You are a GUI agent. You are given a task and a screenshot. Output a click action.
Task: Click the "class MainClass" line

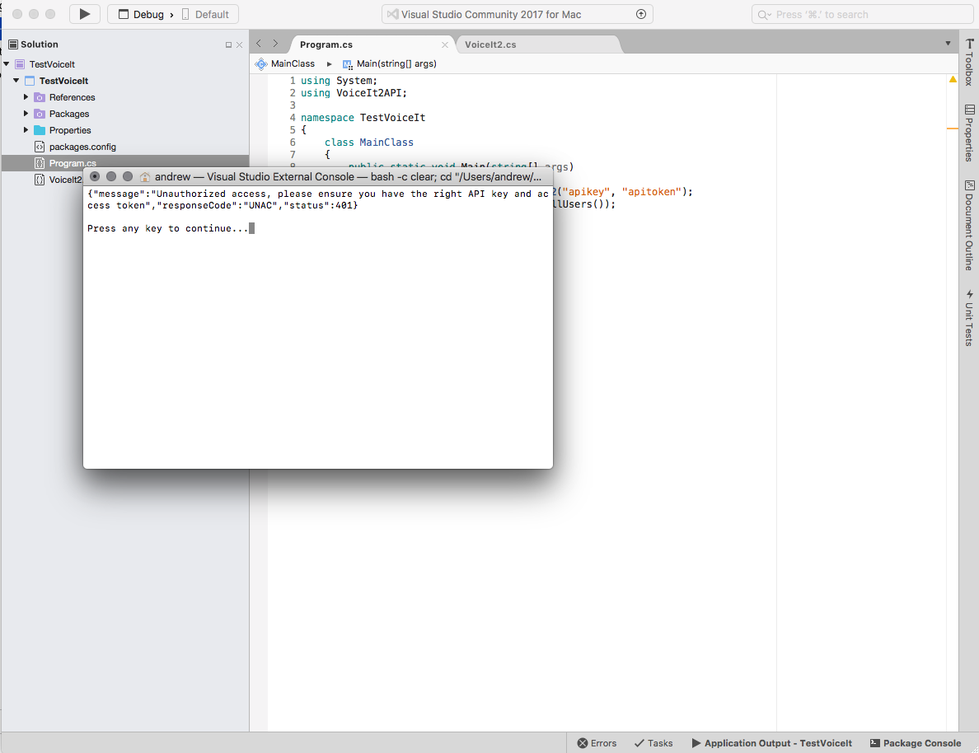[x=368, y=143]
